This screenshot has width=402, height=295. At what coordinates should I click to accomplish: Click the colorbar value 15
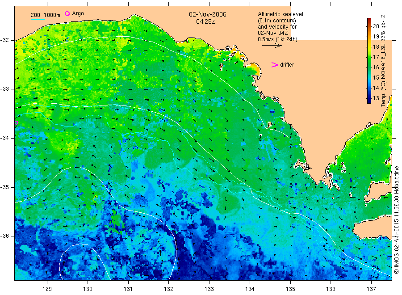pos(376,78)
